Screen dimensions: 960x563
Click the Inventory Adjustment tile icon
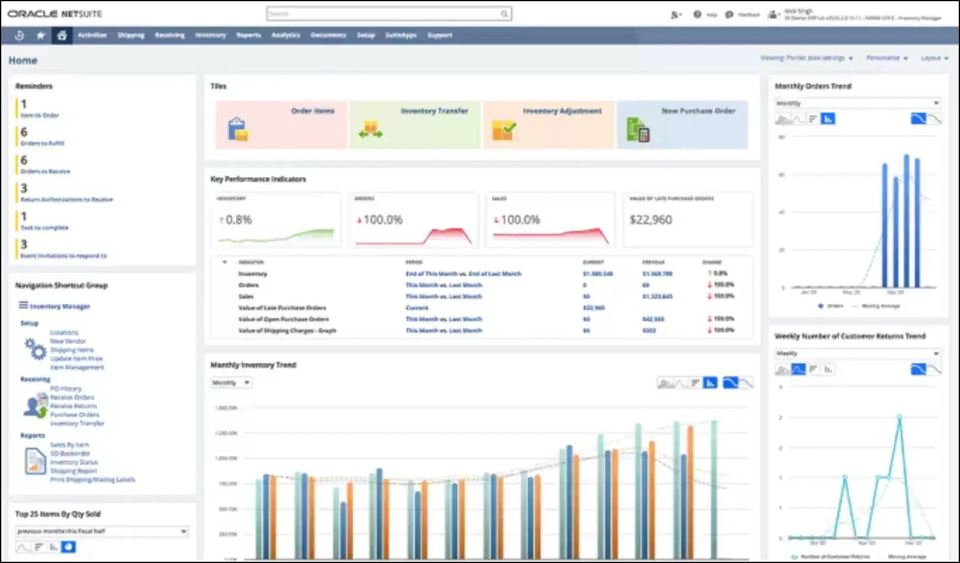click(504, 130)
